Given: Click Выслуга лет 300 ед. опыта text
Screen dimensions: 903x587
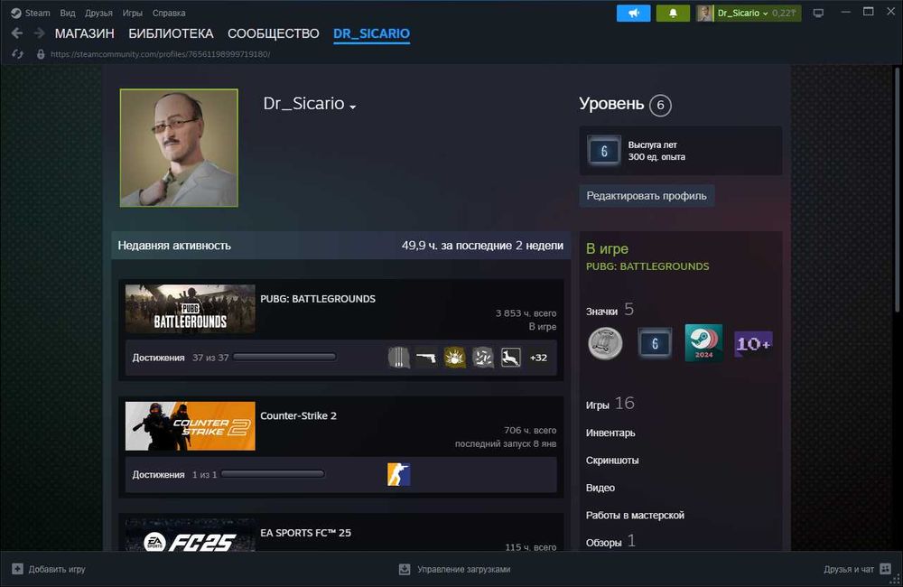Looking at the screenshot, I should [656, 151].
